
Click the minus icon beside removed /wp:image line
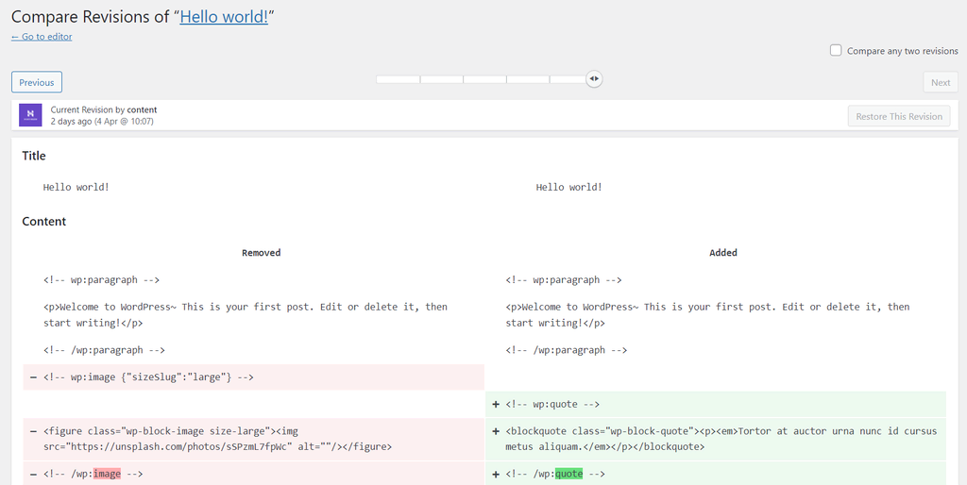pos(34,474)
